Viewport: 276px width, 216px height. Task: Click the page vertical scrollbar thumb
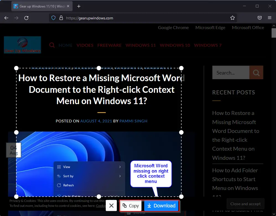pyautogui.click(x=274, y=33)
